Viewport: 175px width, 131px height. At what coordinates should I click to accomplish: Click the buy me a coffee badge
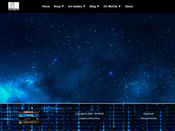(29, 122)
